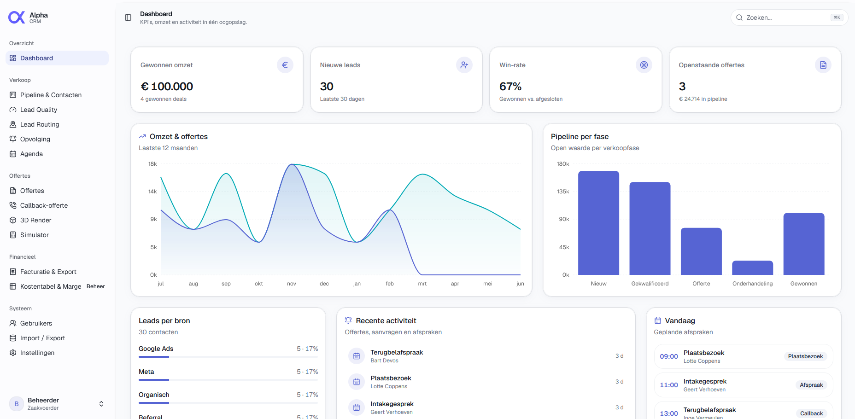The image size is (855, 419).
Task: Click the Gewonnen bar in pipeline chart
Action: pos(804,244)
